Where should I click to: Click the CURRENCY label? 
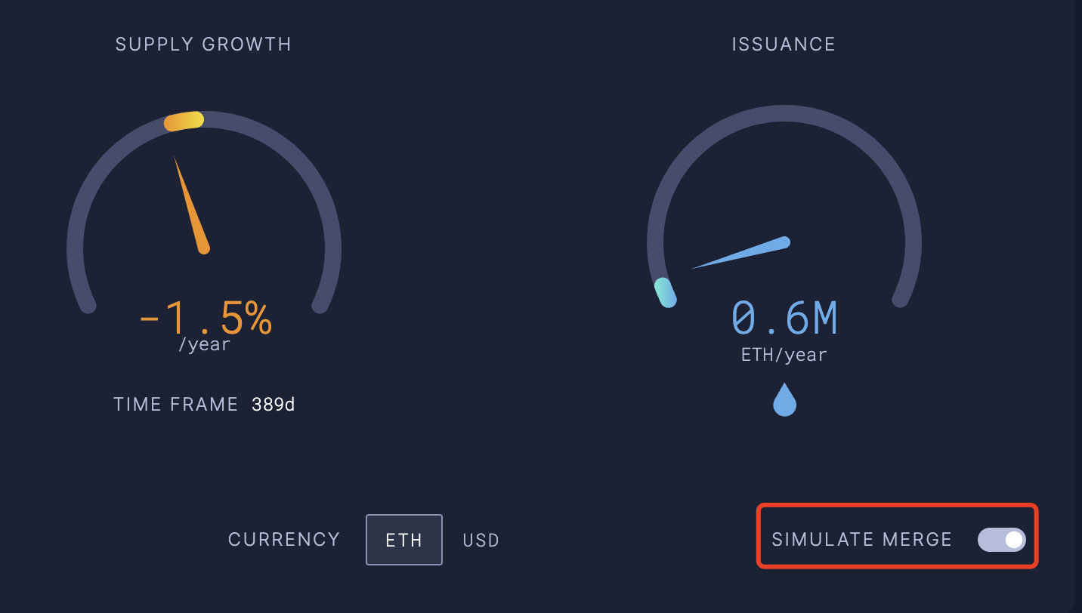pyautogui.click(x=284, y=540)
